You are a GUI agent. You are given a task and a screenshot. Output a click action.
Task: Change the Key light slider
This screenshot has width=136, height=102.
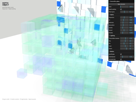tap(124, 41)
